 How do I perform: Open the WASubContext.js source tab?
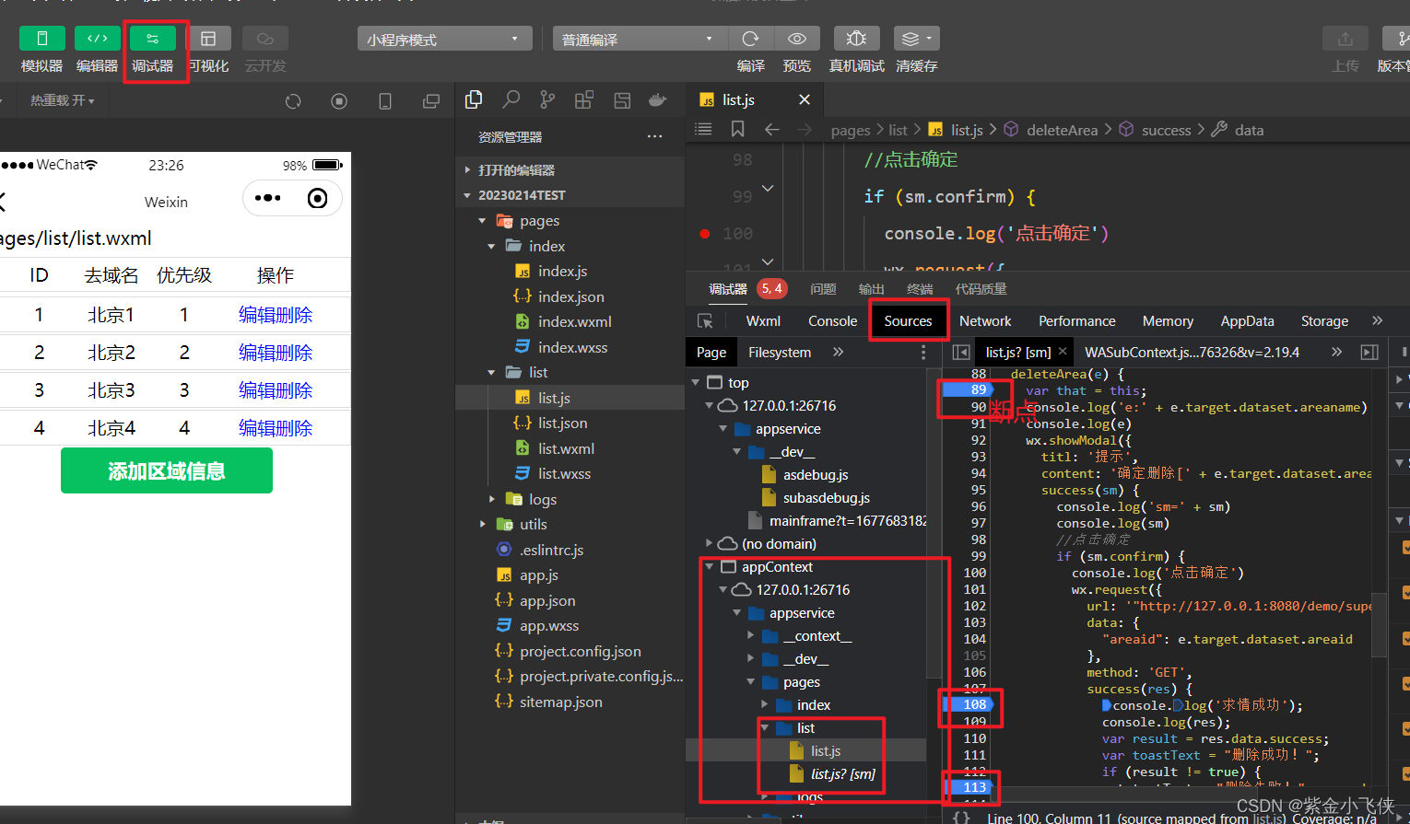tap(1192, 352)
